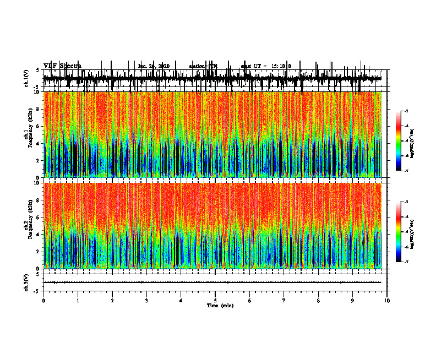Click the '6' kHz tick of ch.2 spectrogram
Image resolution: width=436 pixels, height=337 pixels.
coord(39,218)
